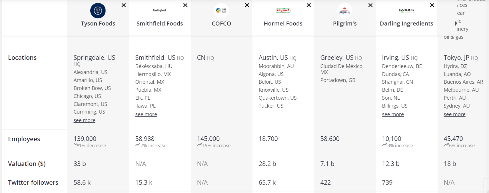
Task: Remove Darling Ingredients column
Action: [432, 5]
